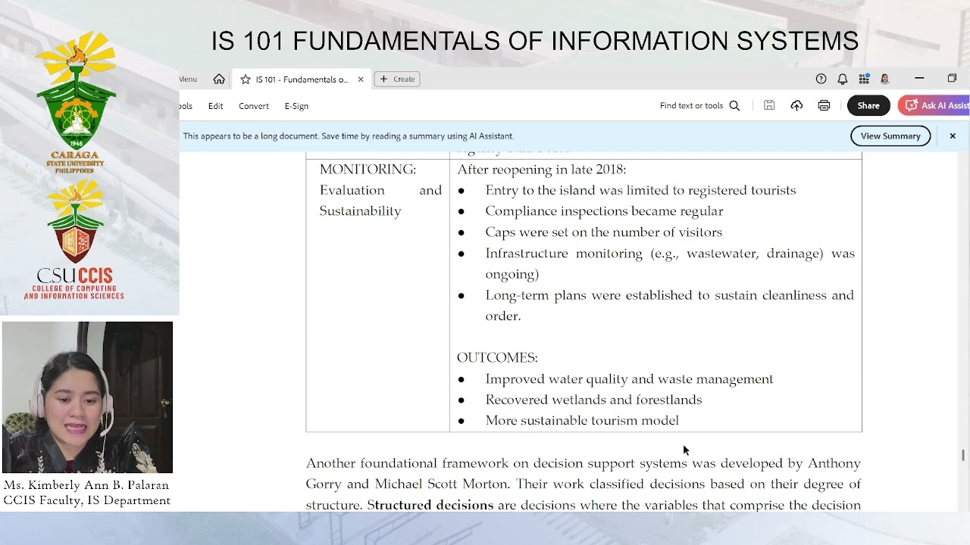Click the Share button

(x=868, y=106)
